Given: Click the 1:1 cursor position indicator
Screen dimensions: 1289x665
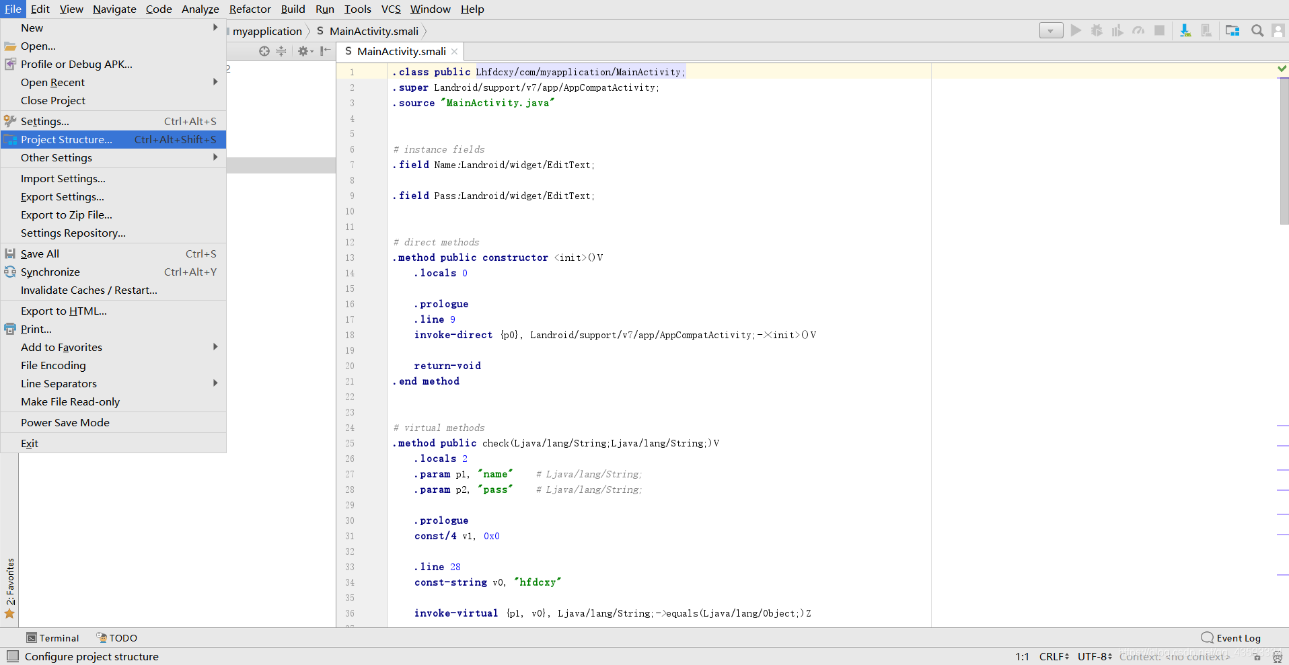Looking at the screenshot, I should pyautogui.click(x=1022, y=656).
